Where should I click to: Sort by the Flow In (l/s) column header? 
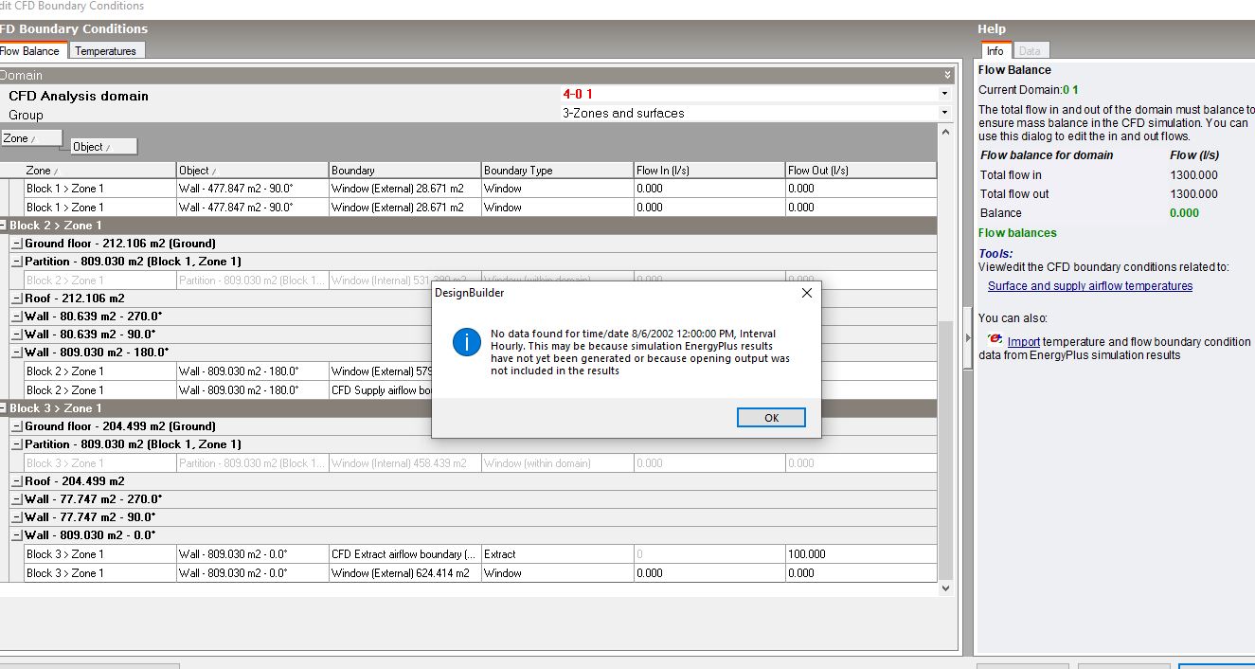pyautogui.click(x=709, y=171)
